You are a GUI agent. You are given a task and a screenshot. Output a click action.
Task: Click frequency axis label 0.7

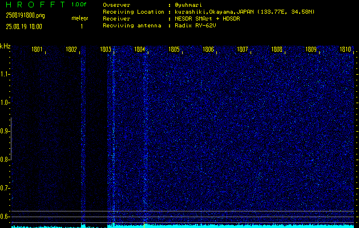pyautogui.click(x=5, y=188)
